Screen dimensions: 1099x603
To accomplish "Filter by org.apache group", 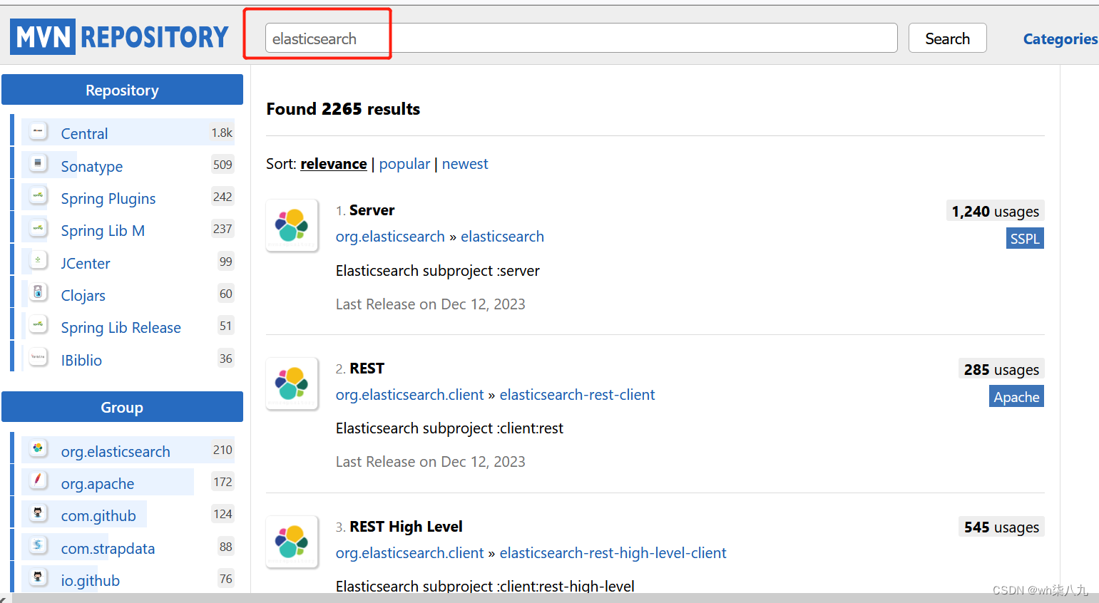I will coord(98,483).
